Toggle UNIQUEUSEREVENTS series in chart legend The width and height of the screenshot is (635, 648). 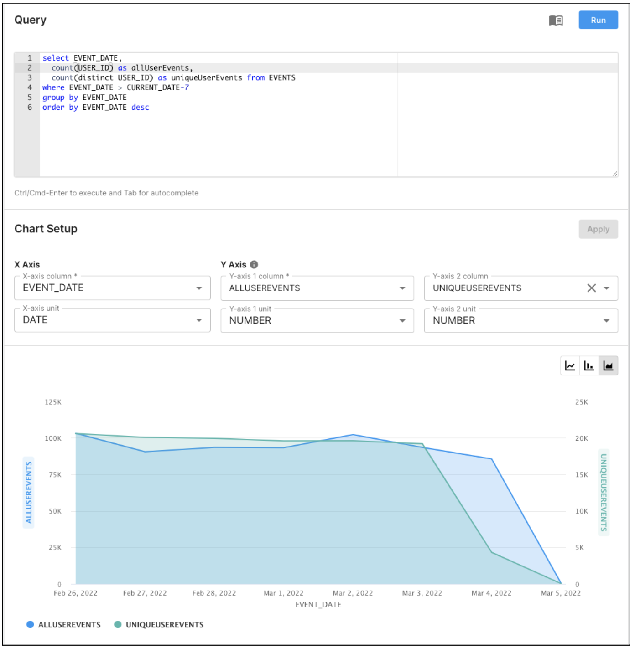(164, 625)
